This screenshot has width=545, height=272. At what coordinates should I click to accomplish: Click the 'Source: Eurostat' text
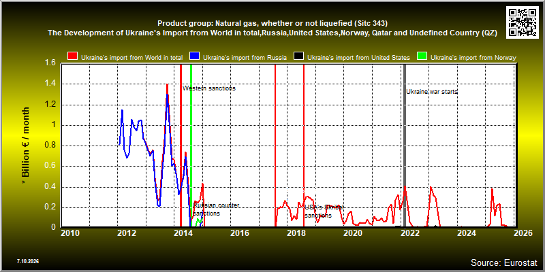(x=504, y=262)
